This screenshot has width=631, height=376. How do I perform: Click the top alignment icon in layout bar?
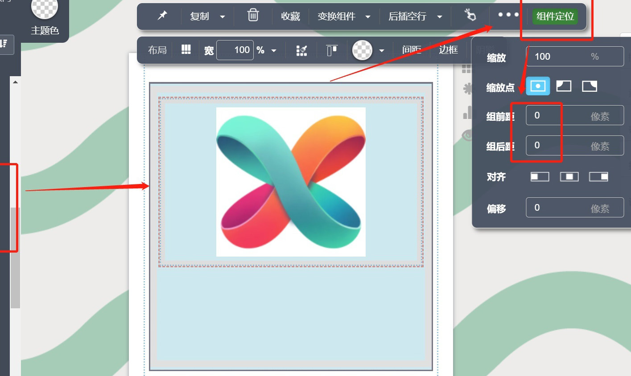(332, 50)
